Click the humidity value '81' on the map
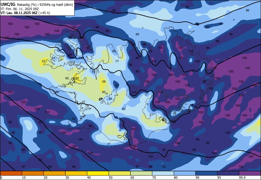This screenshot has width=261, height=180. coord(53,58)
